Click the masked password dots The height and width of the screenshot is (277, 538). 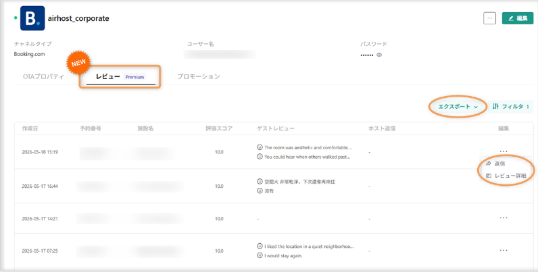tap(367, 55)
